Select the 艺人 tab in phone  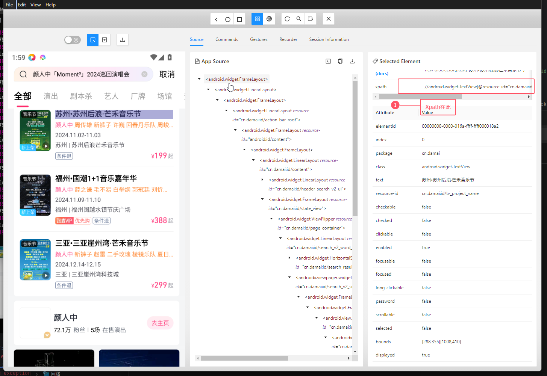[111, 96]
